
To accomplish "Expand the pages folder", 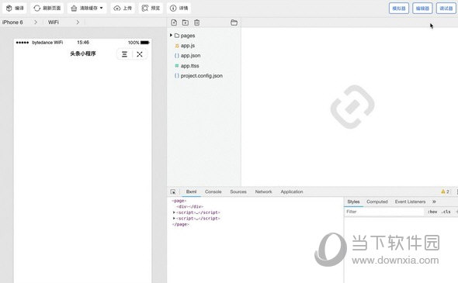I will tap(171, 36).
